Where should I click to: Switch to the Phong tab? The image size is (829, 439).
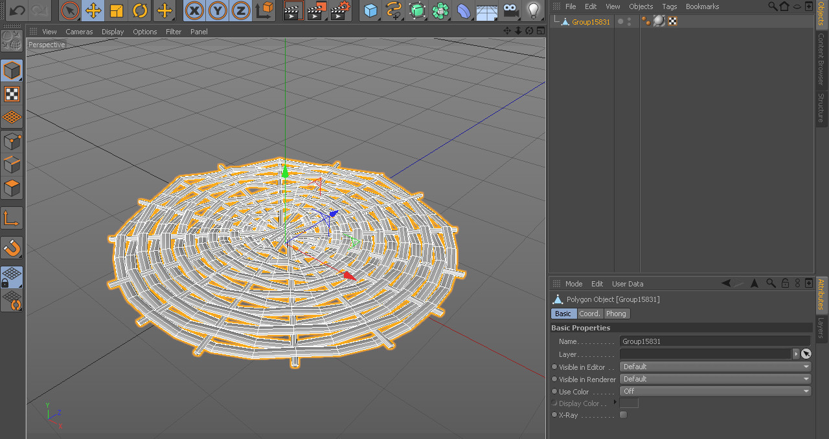click(616, 314)
